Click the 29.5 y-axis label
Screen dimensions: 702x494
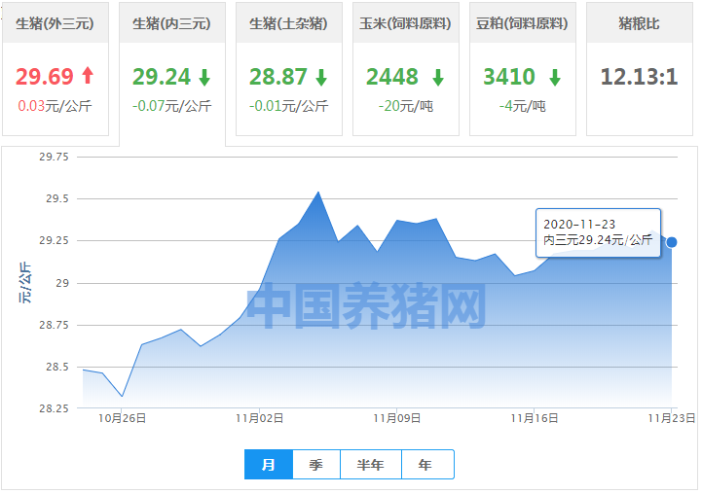click(x=57, y=199)
